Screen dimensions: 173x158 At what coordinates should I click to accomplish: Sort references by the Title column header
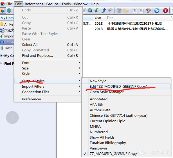(x=137, y=18)
